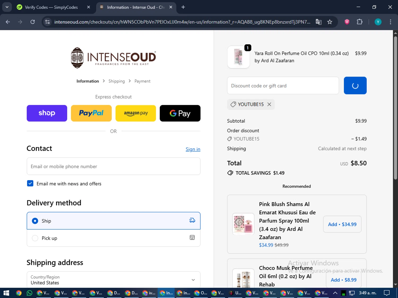Image resolution: width=398 pixels, height=298 pixels.
Task: Check out with Google Pay
Action: pos(180,113)
